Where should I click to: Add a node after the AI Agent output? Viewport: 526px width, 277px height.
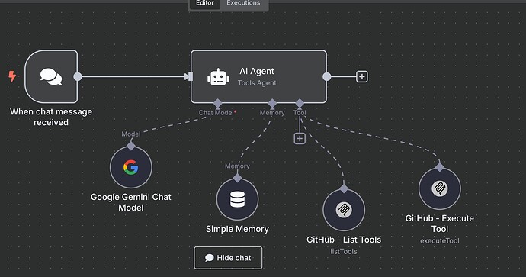(x=361, y=76)
